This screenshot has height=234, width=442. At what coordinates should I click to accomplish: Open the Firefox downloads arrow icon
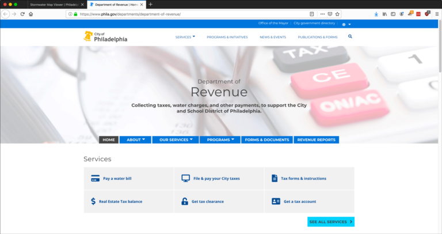point(376,14)
